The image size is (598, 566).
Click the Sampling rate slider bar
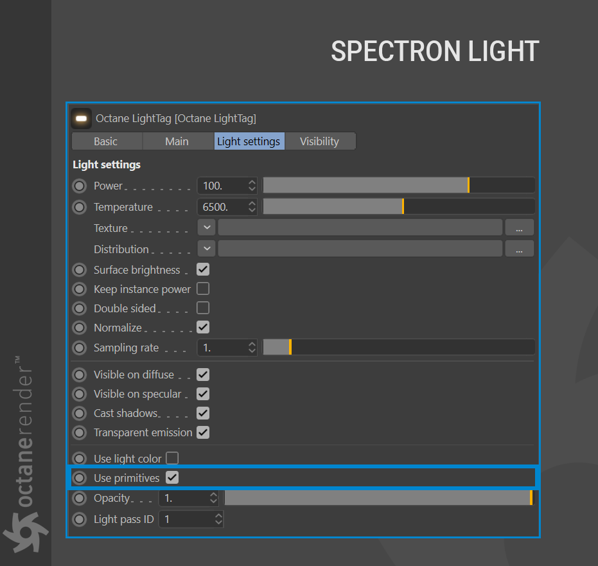tap(399, 347)
